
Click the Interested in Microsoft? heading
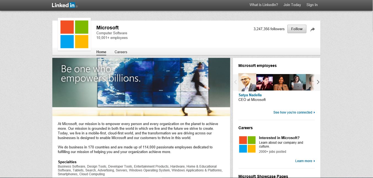279,138
